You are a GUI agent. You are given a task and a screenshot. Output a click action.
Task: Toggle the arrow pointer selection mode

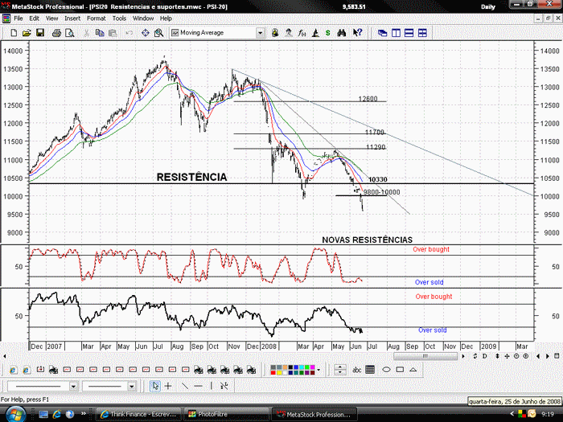point(155,386)
